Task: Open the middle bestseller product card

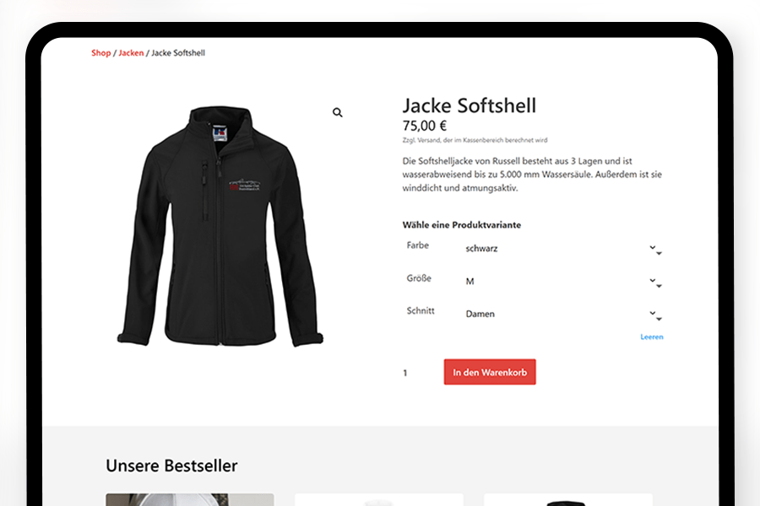Action: (x=379, y=500)
